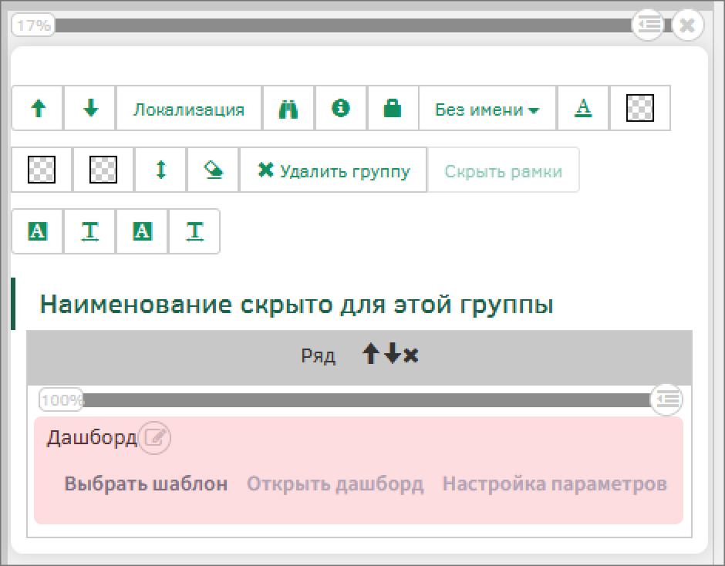Click the info icon in the toolbar
This screenshot has width=725, height=566.
(x=340, y=108)
